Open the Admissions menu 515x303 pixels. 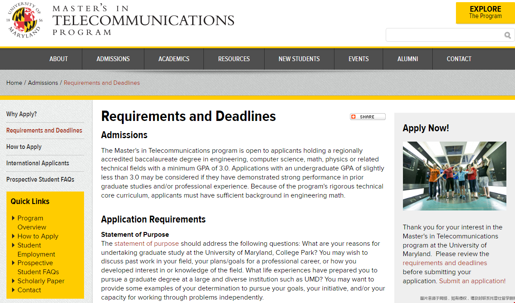point(113,59)
